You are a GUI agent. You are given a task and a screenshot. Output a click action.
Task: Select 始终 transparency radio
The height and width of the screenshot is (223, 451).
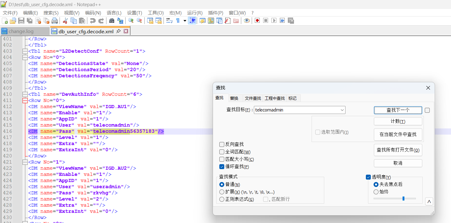[x=376, y=192]
